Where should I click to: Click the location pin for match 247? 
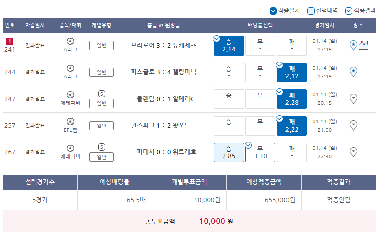point(353,99)
